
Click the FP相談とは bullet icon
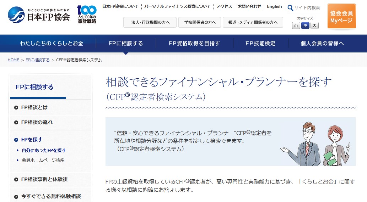16,108
